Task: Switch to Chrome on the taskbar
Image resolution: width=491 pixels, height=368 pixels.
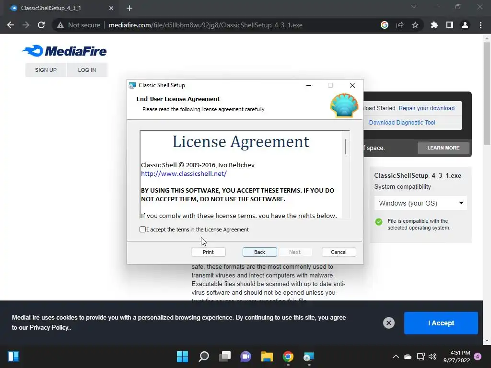Action: click(288, 356)
